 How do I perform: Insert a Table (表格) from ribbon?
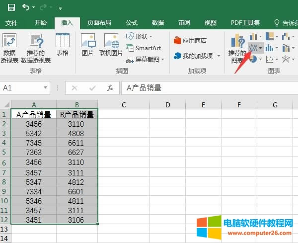pos(63,45)
